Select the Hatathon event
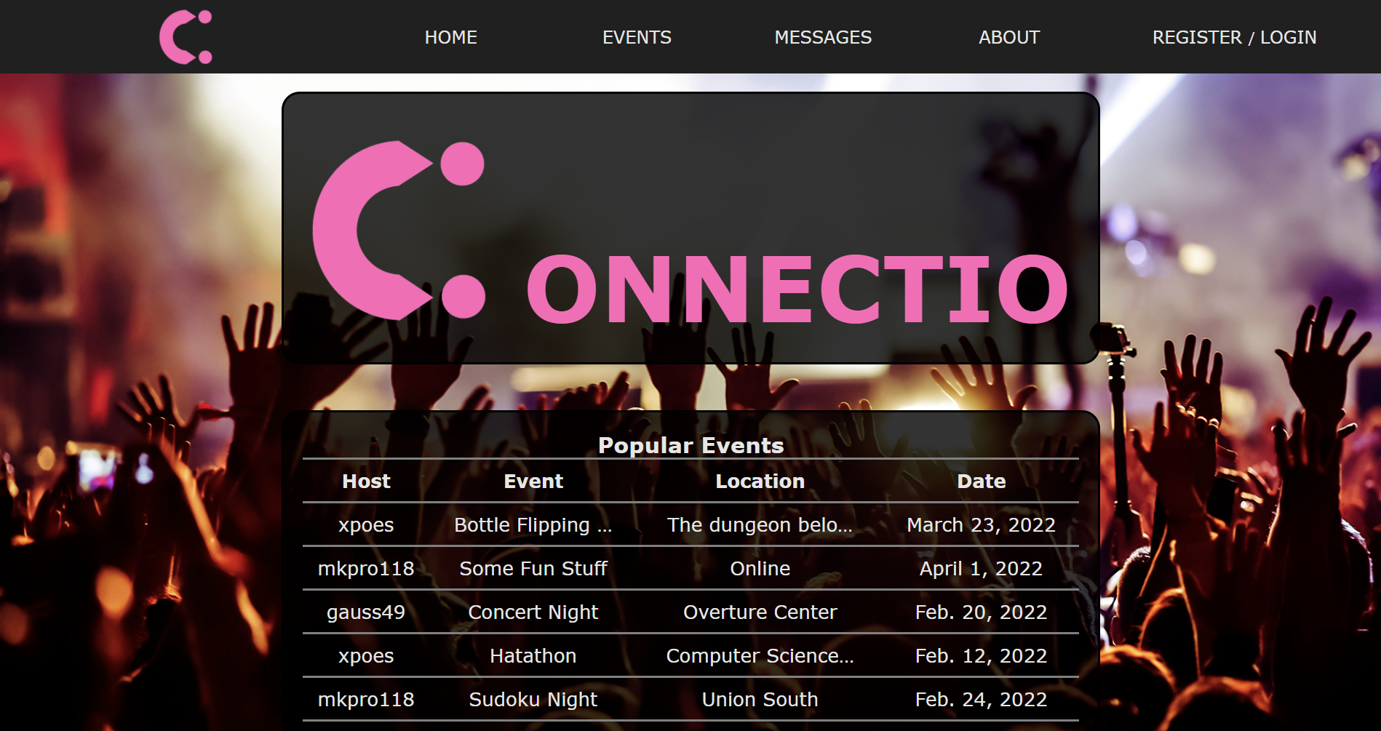Viewport: 1381px width, 731px height. (x=533, y=656)
